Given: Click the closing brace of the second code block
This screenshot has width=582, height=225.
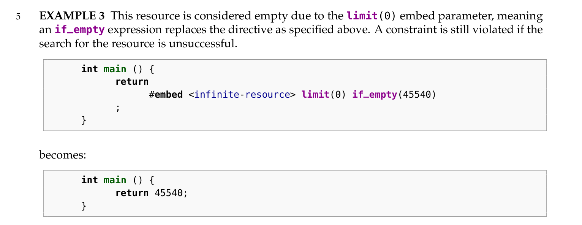Looking at the screenshot, I should 84,206.
